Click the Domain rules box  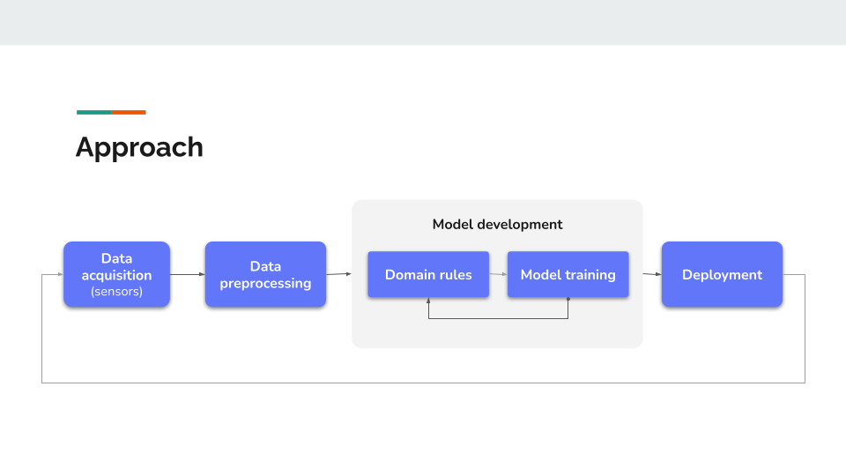(428, 274)
